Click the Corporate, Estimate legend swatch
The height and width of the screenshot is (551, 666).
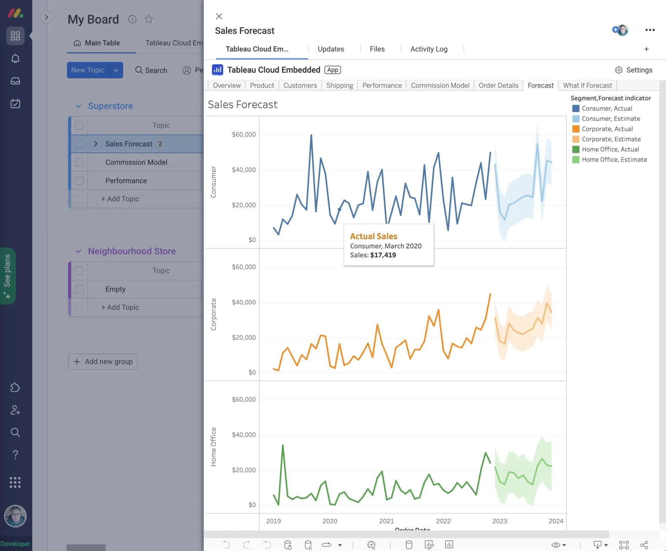tap(576, 139)
